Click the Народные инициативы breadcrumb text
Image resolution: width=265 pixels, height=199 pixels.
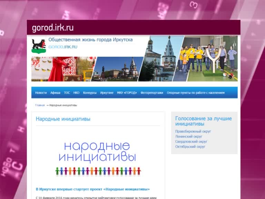tap(63, 105)
